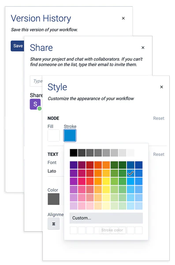Screen dimensions: 175x265
Task: Open the node Fill color swatch
Action: pos(53,136)
